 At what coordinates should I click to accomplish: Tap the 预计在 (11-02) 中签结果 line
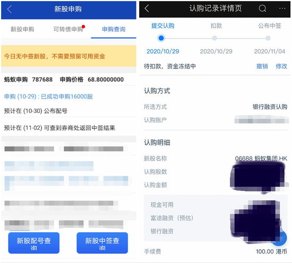coord(59,128)
